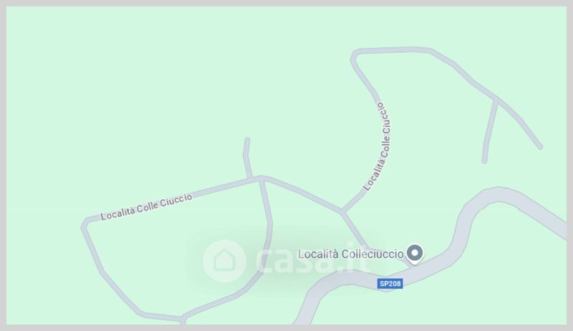Click the short dead-end road above the junction
Viewport: 573px width, 331px height.
(x=247, y=158)
